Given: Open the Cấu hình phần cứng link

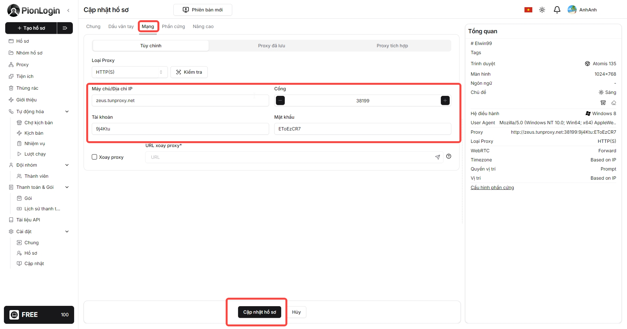Looking at the screenshot, I should point(492,187).
